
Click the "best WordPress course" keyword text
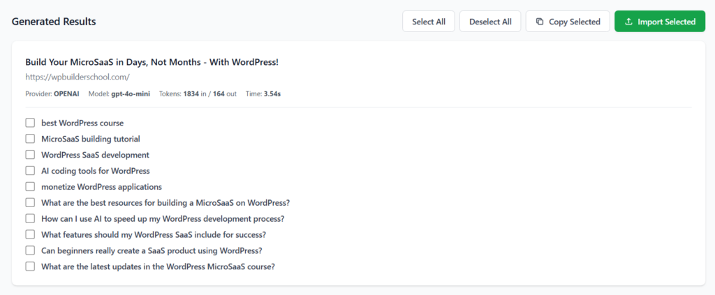tap(82, 123)
